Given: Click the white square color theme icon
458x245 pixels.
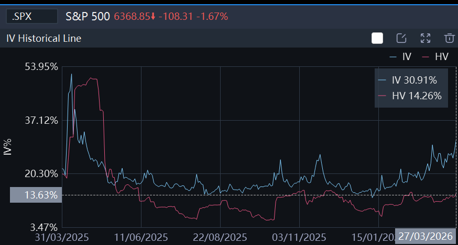Looking at the screenshot, I should [x=377, y=38].
